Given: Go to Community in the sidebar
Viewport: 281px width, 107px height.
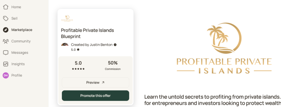Looking at the screenshot, I should click(21, 41).
